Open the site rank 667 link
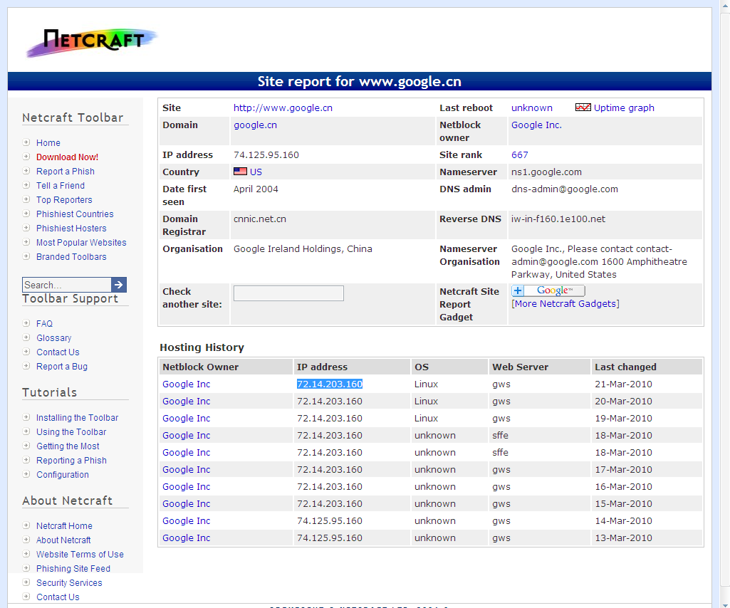Image resolution: width=730 pixels, height=608 pixels. point(520,155)
